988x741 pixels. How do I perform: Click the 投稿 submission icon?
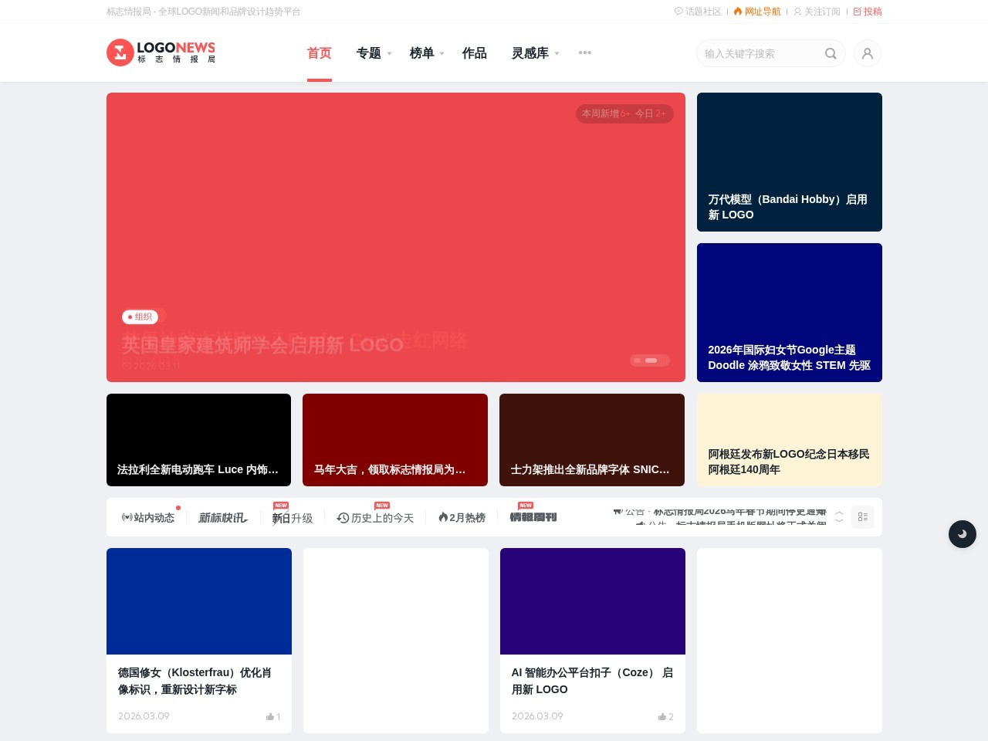(855, 12)
